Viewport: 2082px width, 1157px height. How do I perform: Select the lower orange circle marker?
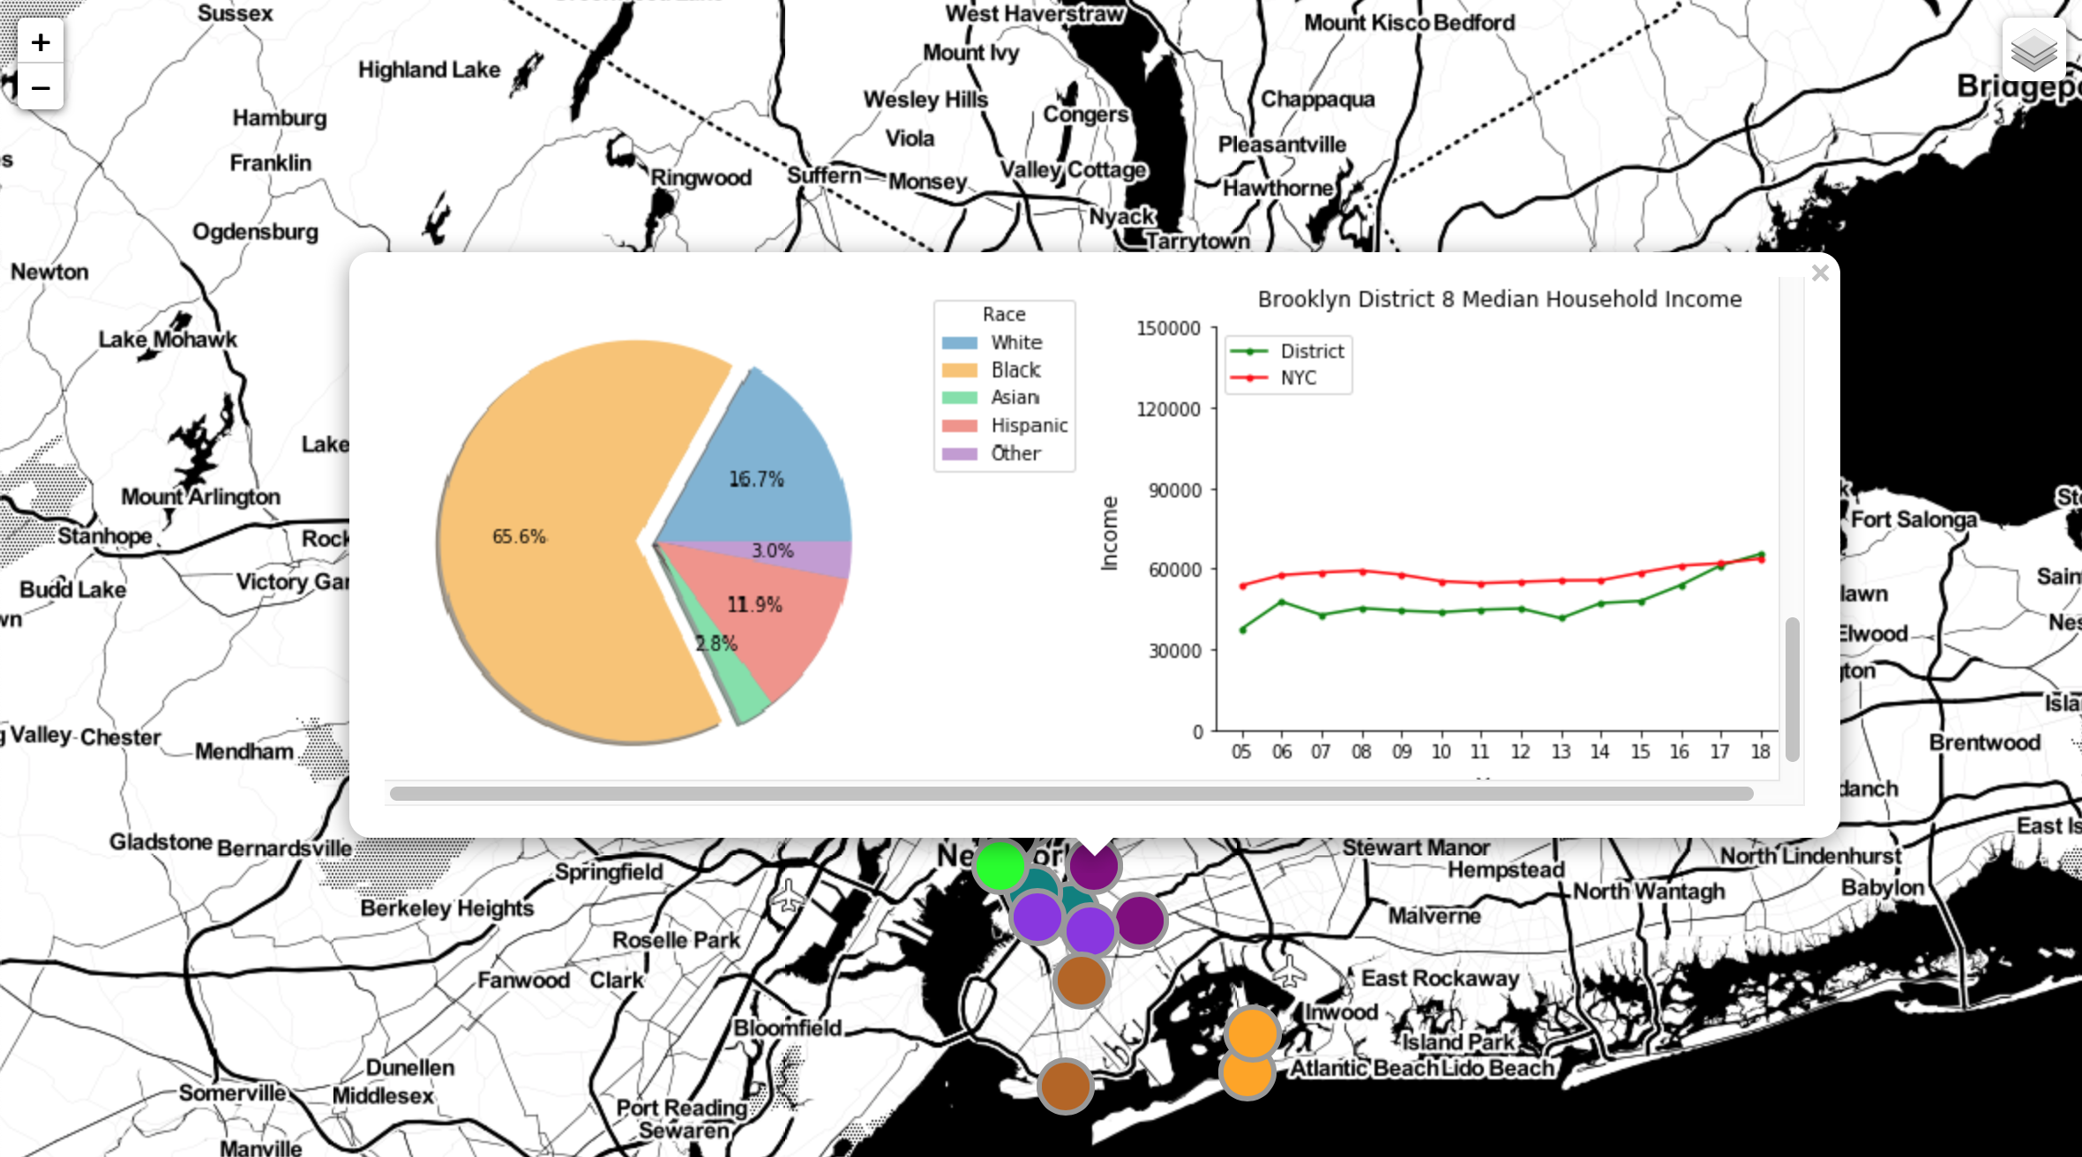tap(1247, 1073)
